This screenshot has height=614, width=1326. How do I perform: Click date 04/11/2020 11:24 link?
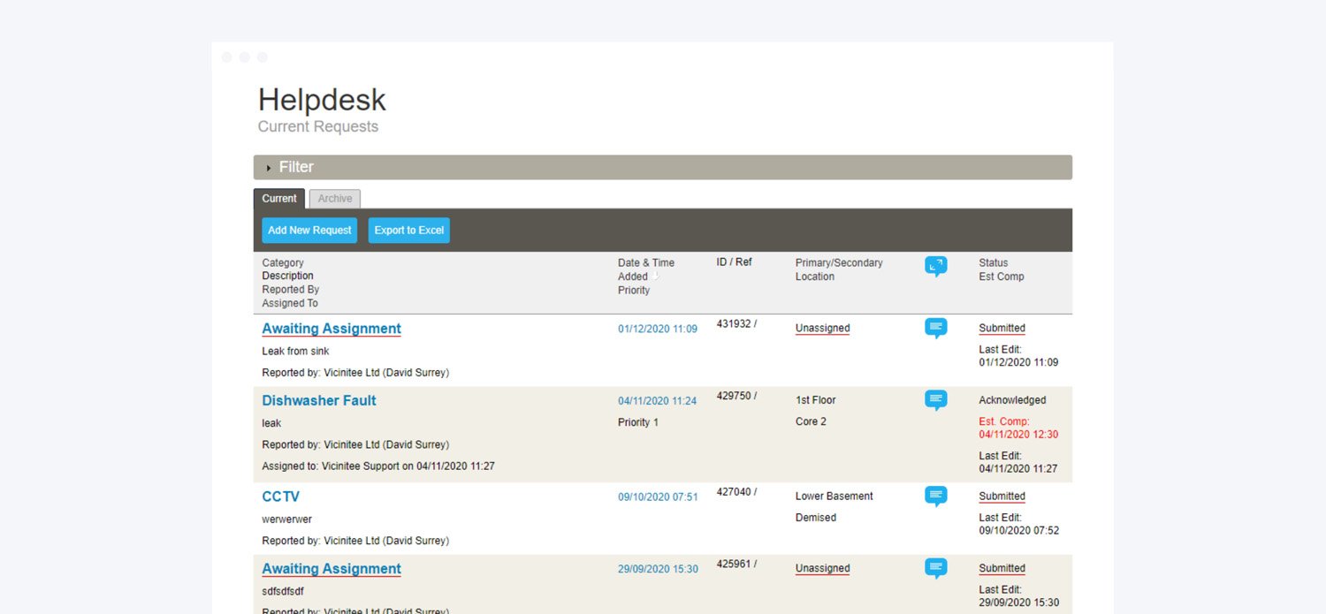[x=657, y=401]
